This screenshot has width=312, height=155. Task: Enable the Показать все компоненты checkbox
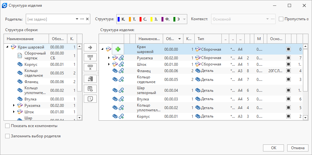point(7,126)
